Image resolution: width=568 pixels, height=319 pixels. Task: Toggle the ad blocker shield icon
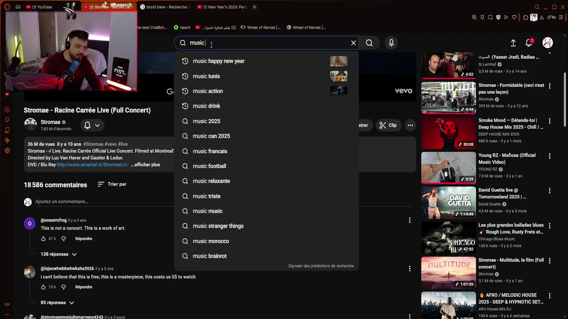pos(498,17)
